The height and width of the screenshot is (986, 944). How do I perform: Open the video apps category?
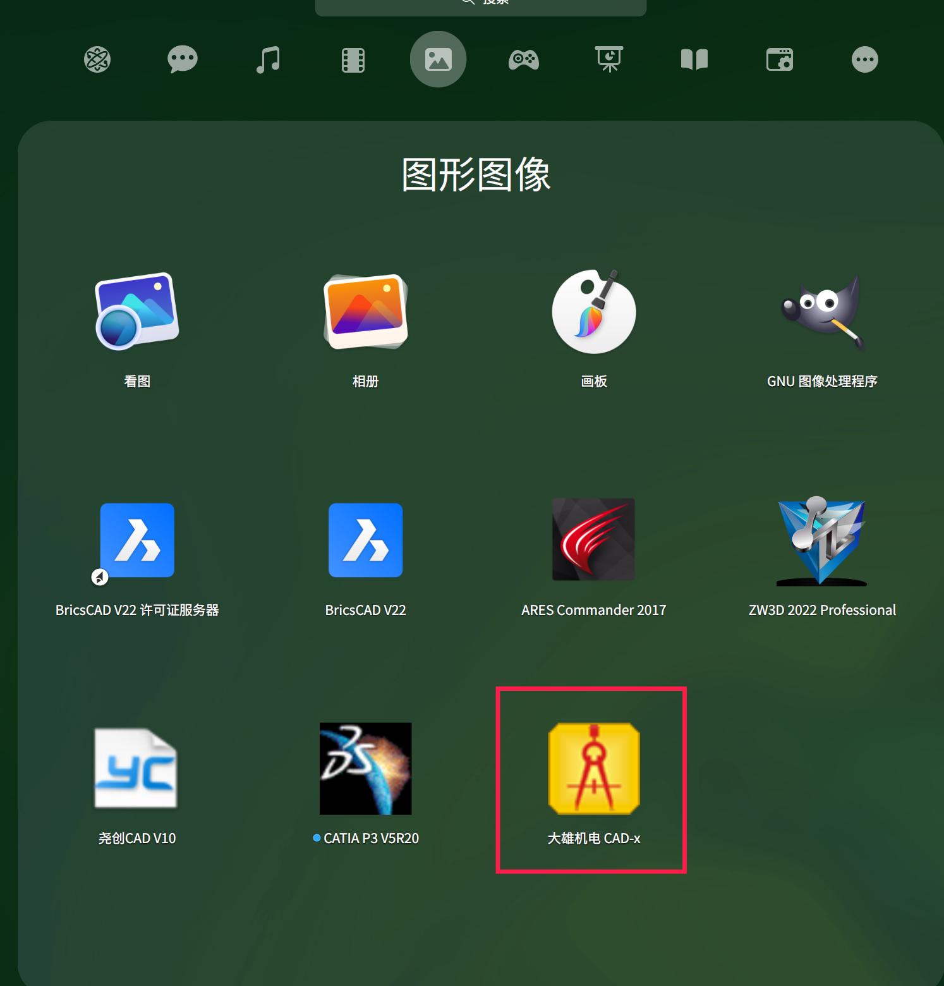click(353, 59)
